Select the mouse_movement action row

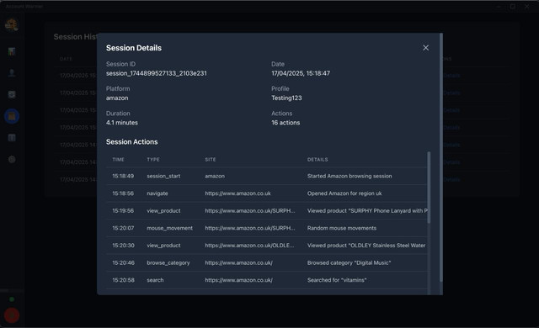click(x=266, y=228)
